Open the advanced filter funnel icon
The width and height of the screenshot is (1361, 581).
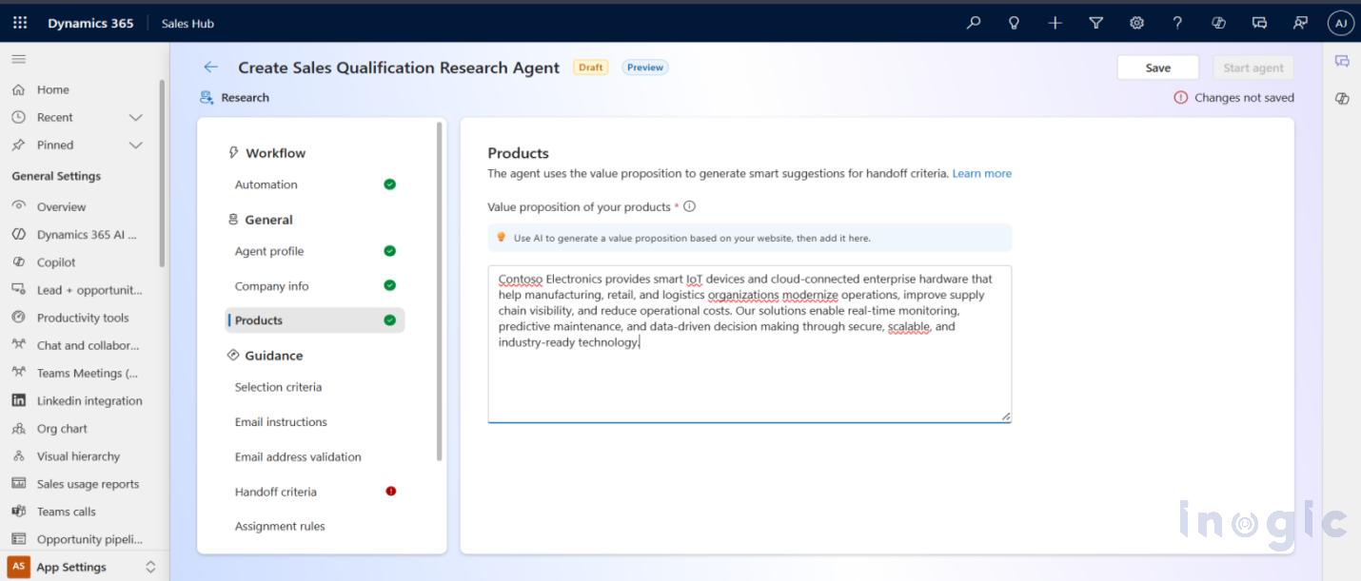(x=1095, y=23)
